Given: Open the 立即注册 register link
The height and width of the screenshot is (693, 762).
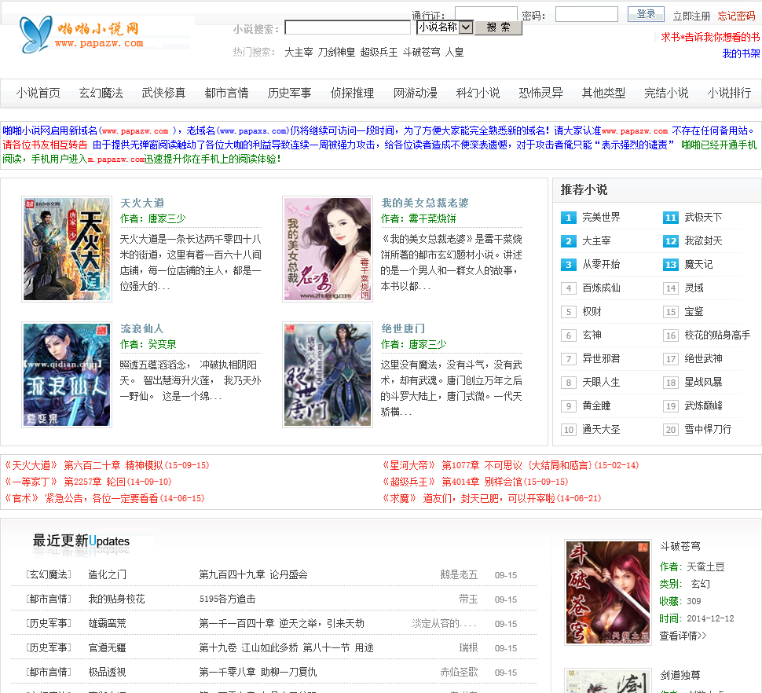Looking at the screenshot, I should [x=691, y=16].
